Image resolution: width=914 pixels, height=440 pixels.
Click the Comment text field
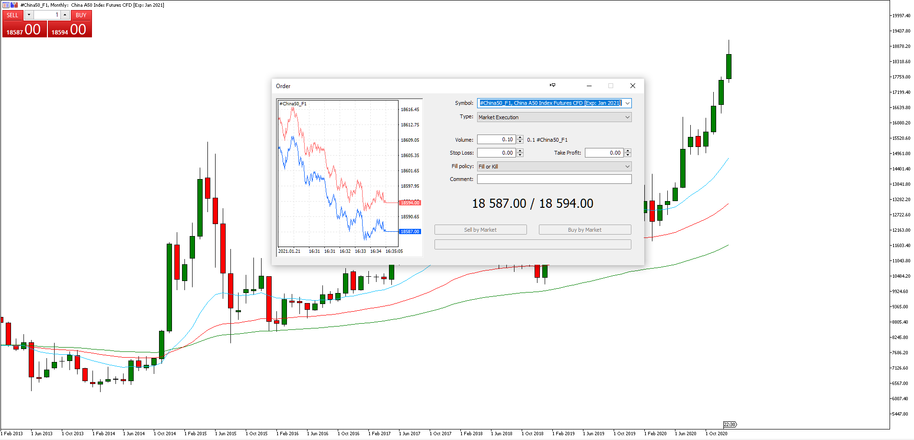click(554, 179)
